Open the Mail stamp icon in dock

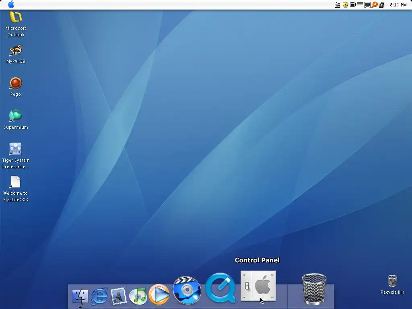pos(119,296)
